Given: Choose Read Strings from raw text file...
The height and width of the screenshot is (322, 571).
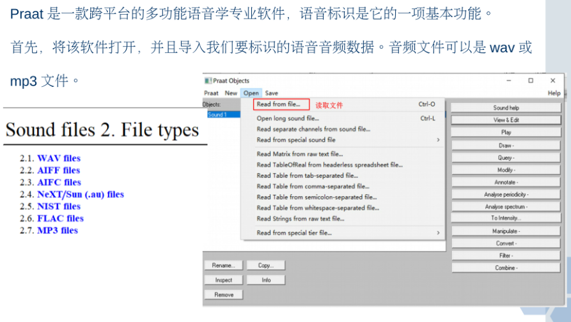Looking at the screenshot, I should coord(343,218).
